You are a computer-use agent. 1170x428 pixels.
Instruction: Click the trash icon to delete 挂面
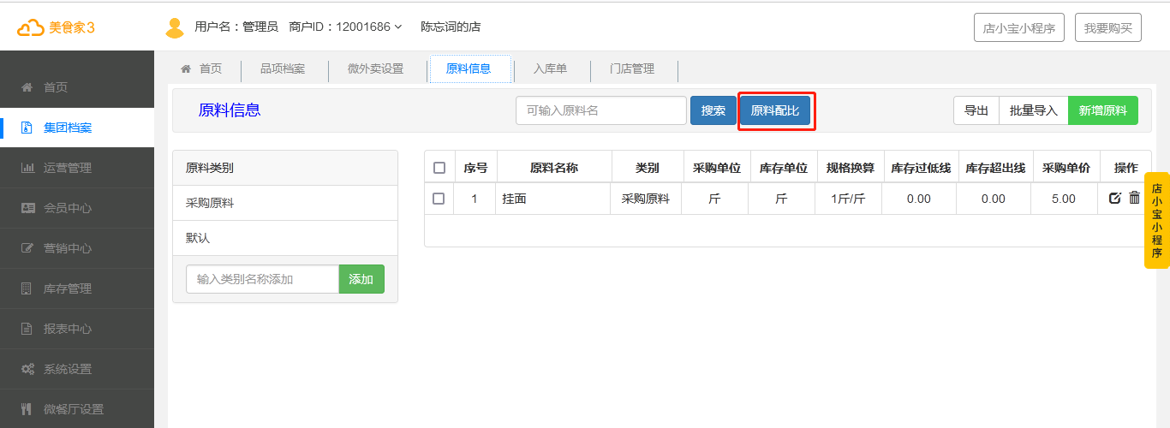tap(1134, 198)
